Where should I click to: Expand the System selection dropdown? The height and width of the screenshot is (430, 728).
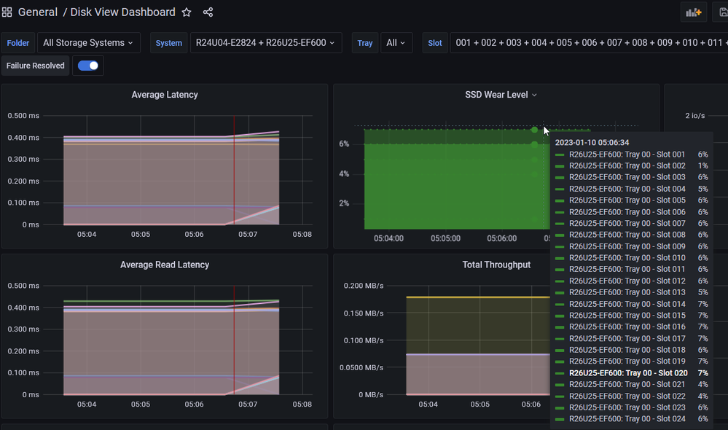[x=265, y=43]
